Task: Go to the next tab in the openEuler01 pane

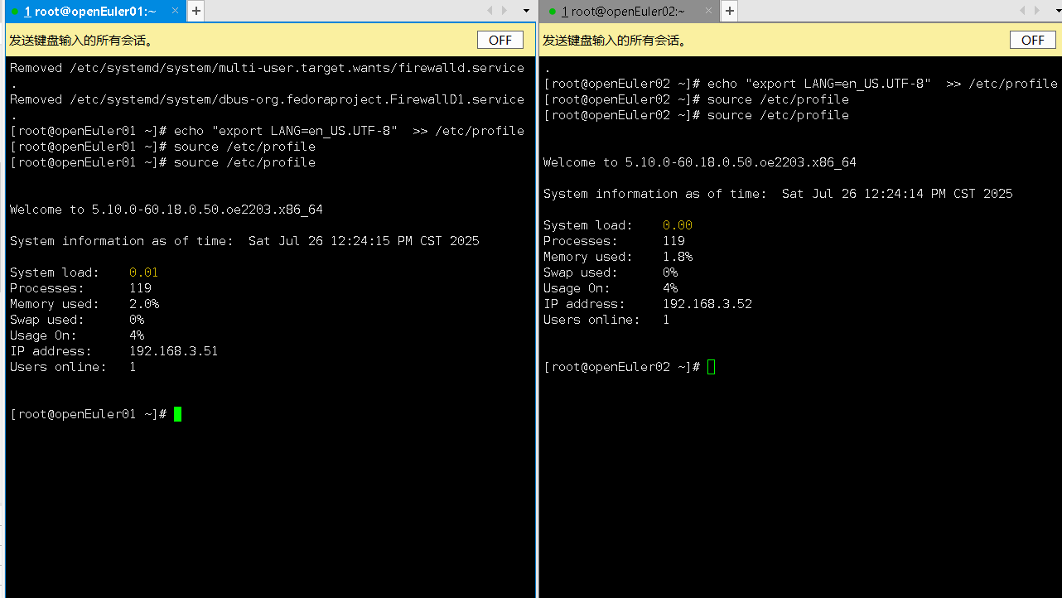Action: (505, 11)
